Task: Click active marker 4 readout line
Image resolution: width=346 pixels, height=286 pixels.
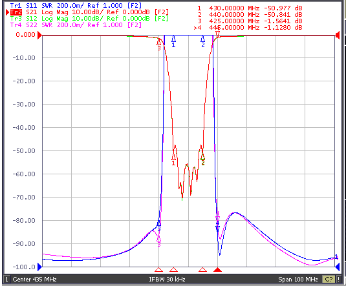Action: point(248,28)
